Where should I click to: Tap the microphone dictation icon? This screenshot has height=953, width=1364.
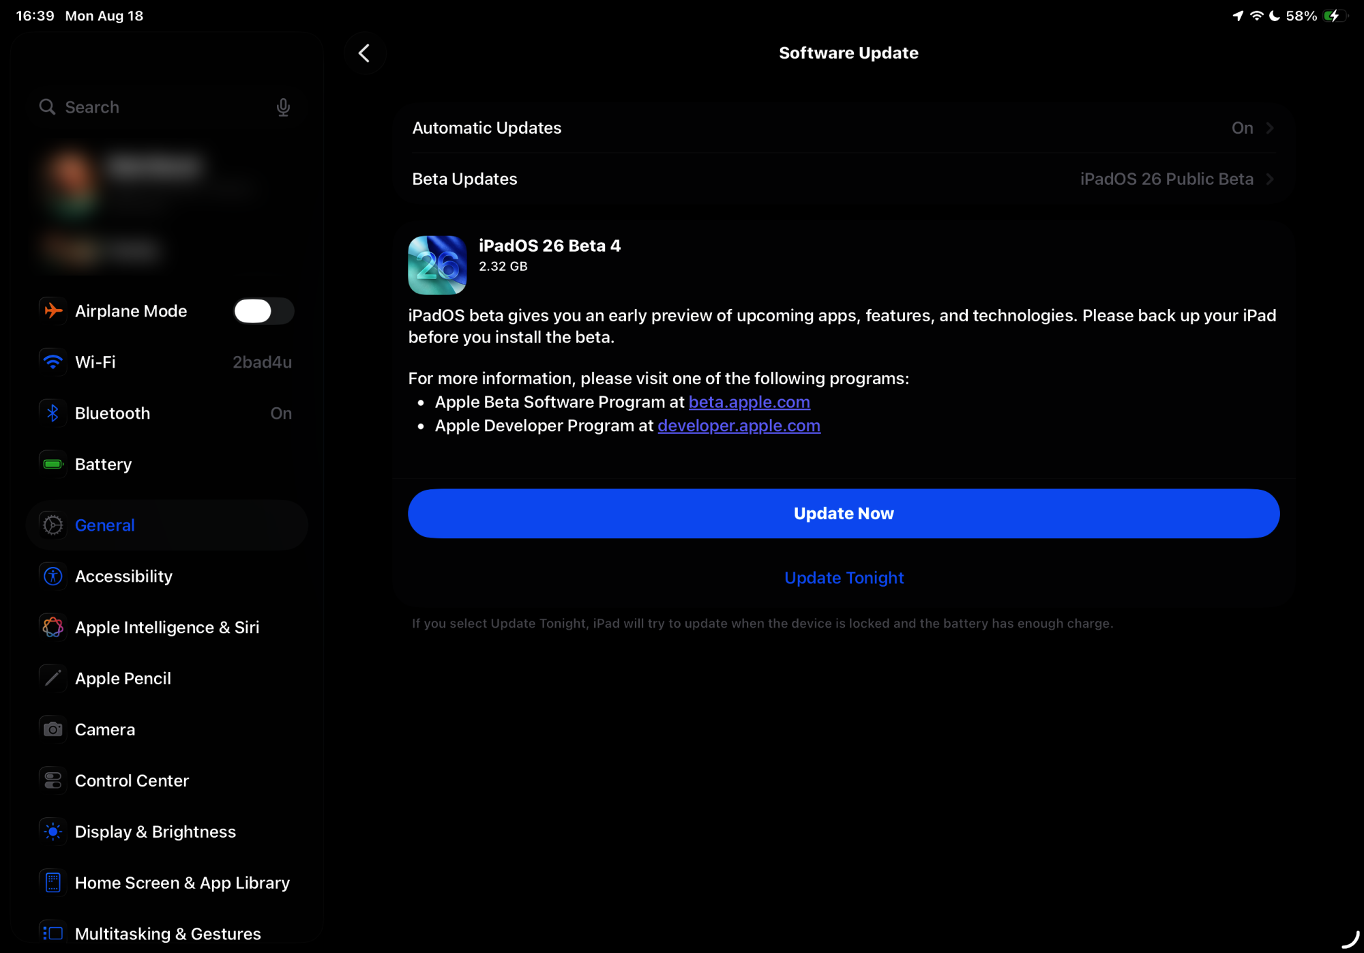(x=283, y=107)
